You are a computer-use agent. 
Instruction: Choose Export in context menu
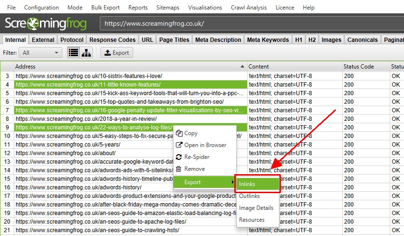205,182
